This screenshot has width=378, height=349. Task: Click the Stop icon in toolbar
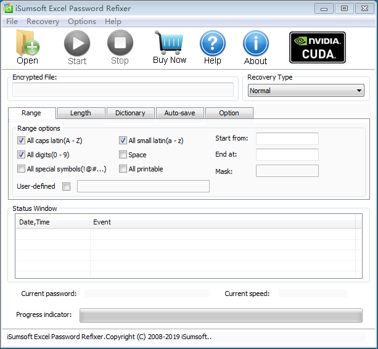click(x=120, y=43)
